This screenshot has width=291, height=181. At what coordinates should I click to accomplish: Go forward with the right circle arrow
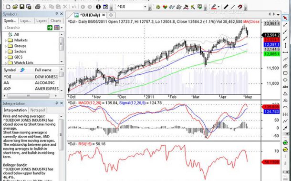coord(90,7)
